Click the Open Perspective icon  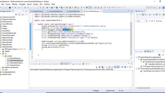pos(160,7)
